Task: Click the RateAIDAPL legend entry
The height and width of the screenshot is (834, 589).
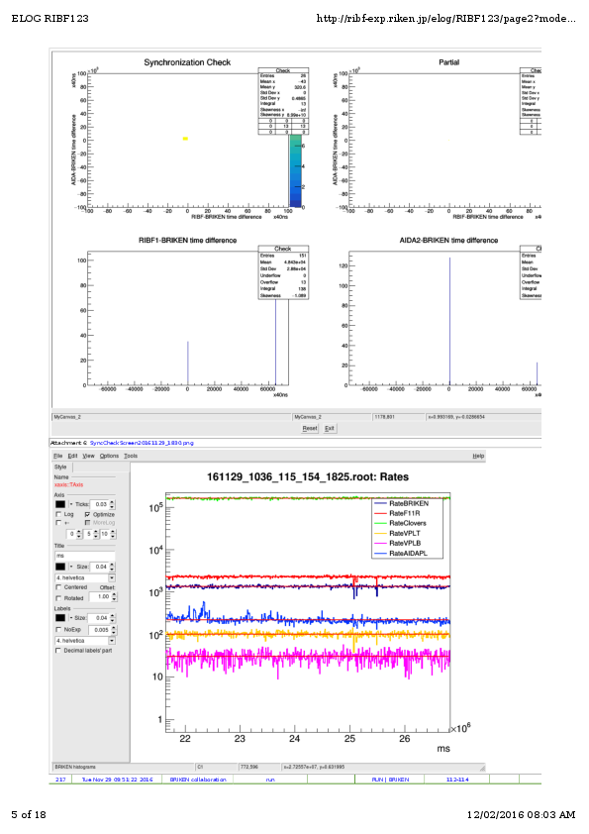Action: (x=408, y=553)
